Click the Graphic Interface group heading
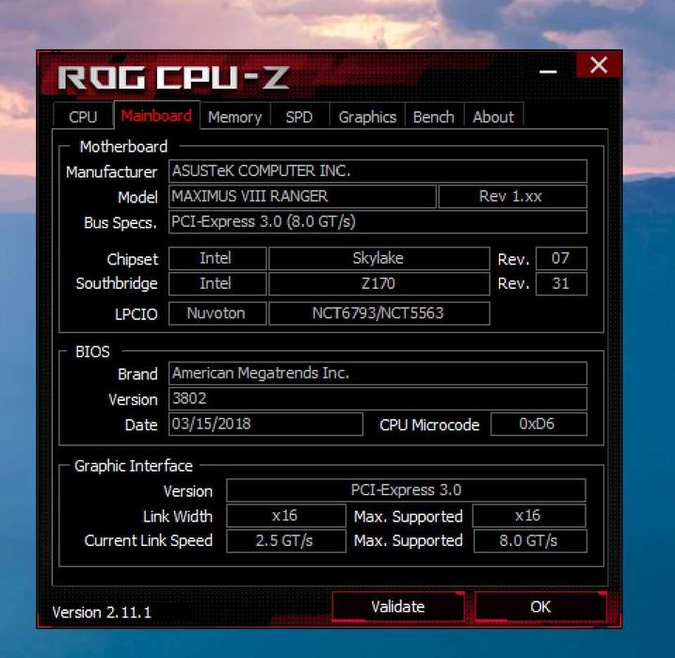Image resolution: width=675 pixels, height=658 pixels. point(134,466)
